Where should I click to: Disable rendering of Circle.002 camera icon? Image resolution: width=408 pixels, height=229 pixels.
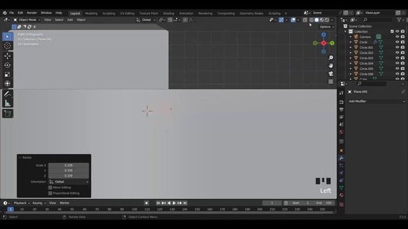(x=403, y=53)
